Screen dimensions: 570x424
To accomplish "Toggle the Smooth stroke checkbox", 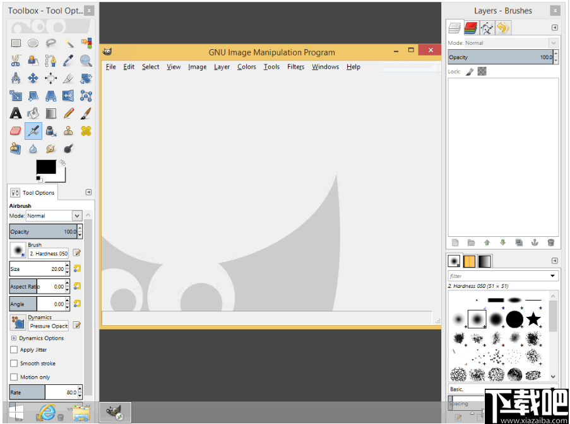I will pos(14,364).
